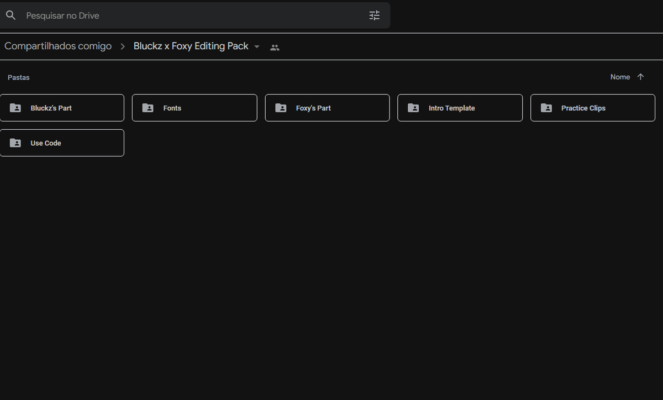This screenshot has width=663, height=400.
Task: Select the Use Code folder
Action: pyautogui.click(x=62, y=143)
